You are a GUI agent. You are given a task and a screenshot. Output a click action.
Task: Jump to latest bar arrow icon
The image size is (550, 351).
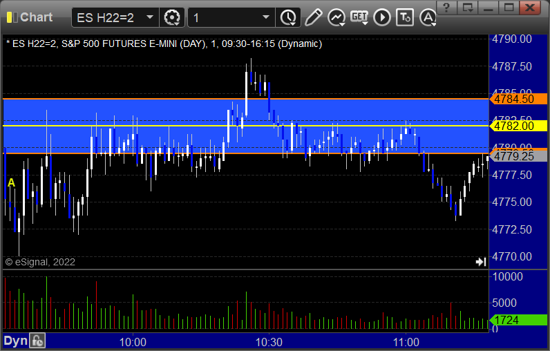point(480,262)
